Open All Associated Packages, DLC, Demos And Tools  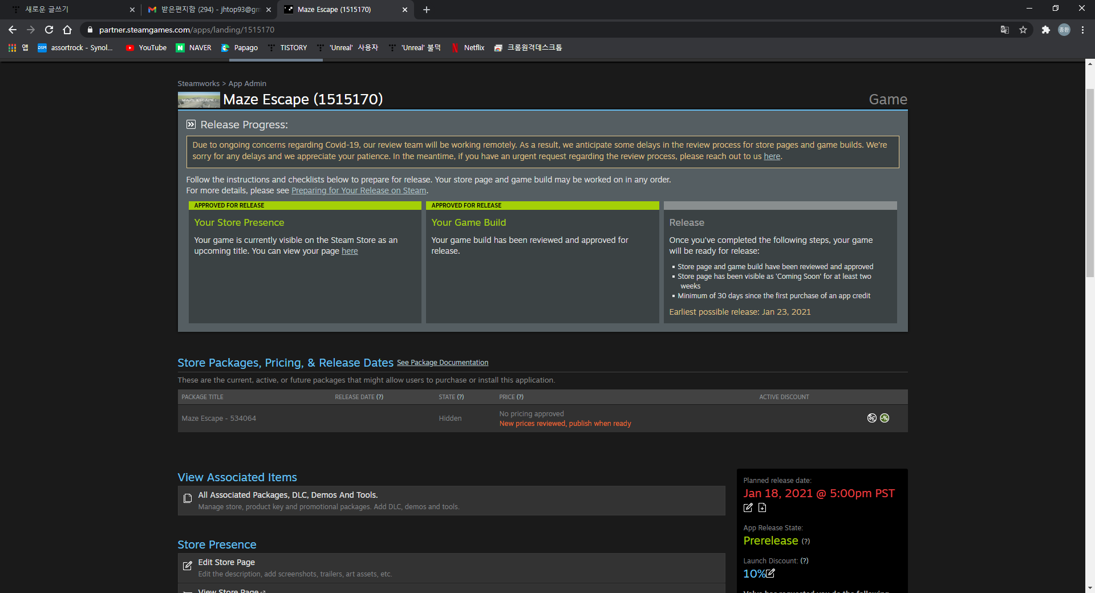pos(288,495)
